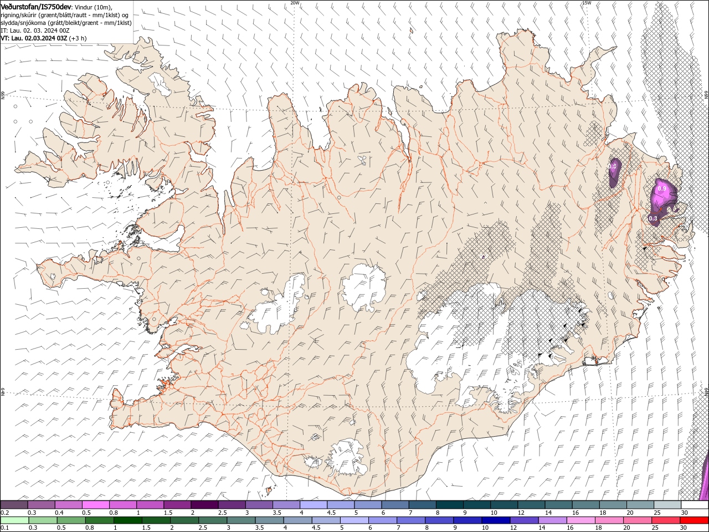This screenshot has width=709, height=532.
Task: Click the 'rigning/skúrir' description line
Action: [65, 15]
